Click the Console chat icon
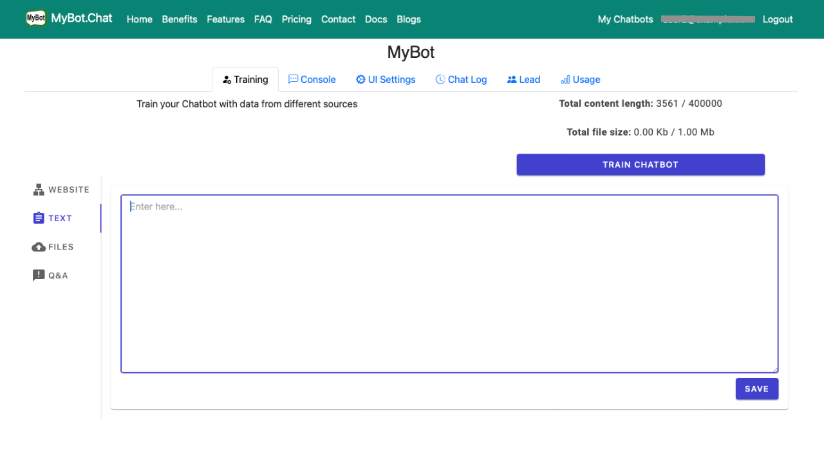The image size is (824, 452). click(x=293, y=80)
